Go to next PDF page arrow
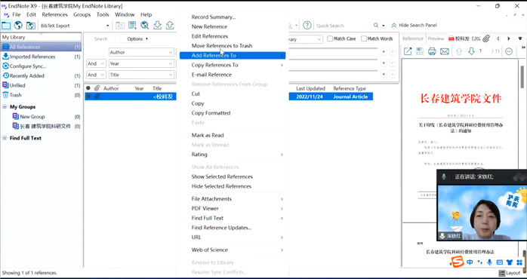 [x=471, y=51]
